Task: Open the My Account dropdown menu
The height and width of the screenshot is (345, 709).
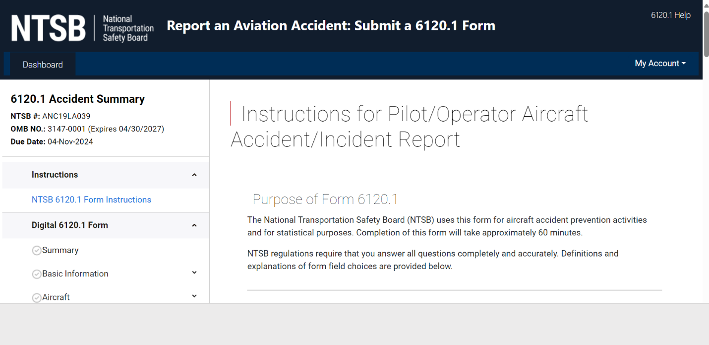Action: (660, 64)
